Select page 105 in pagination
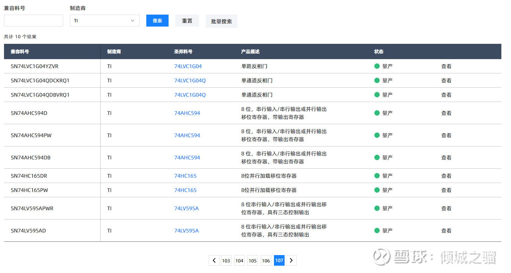 [253, 260]
